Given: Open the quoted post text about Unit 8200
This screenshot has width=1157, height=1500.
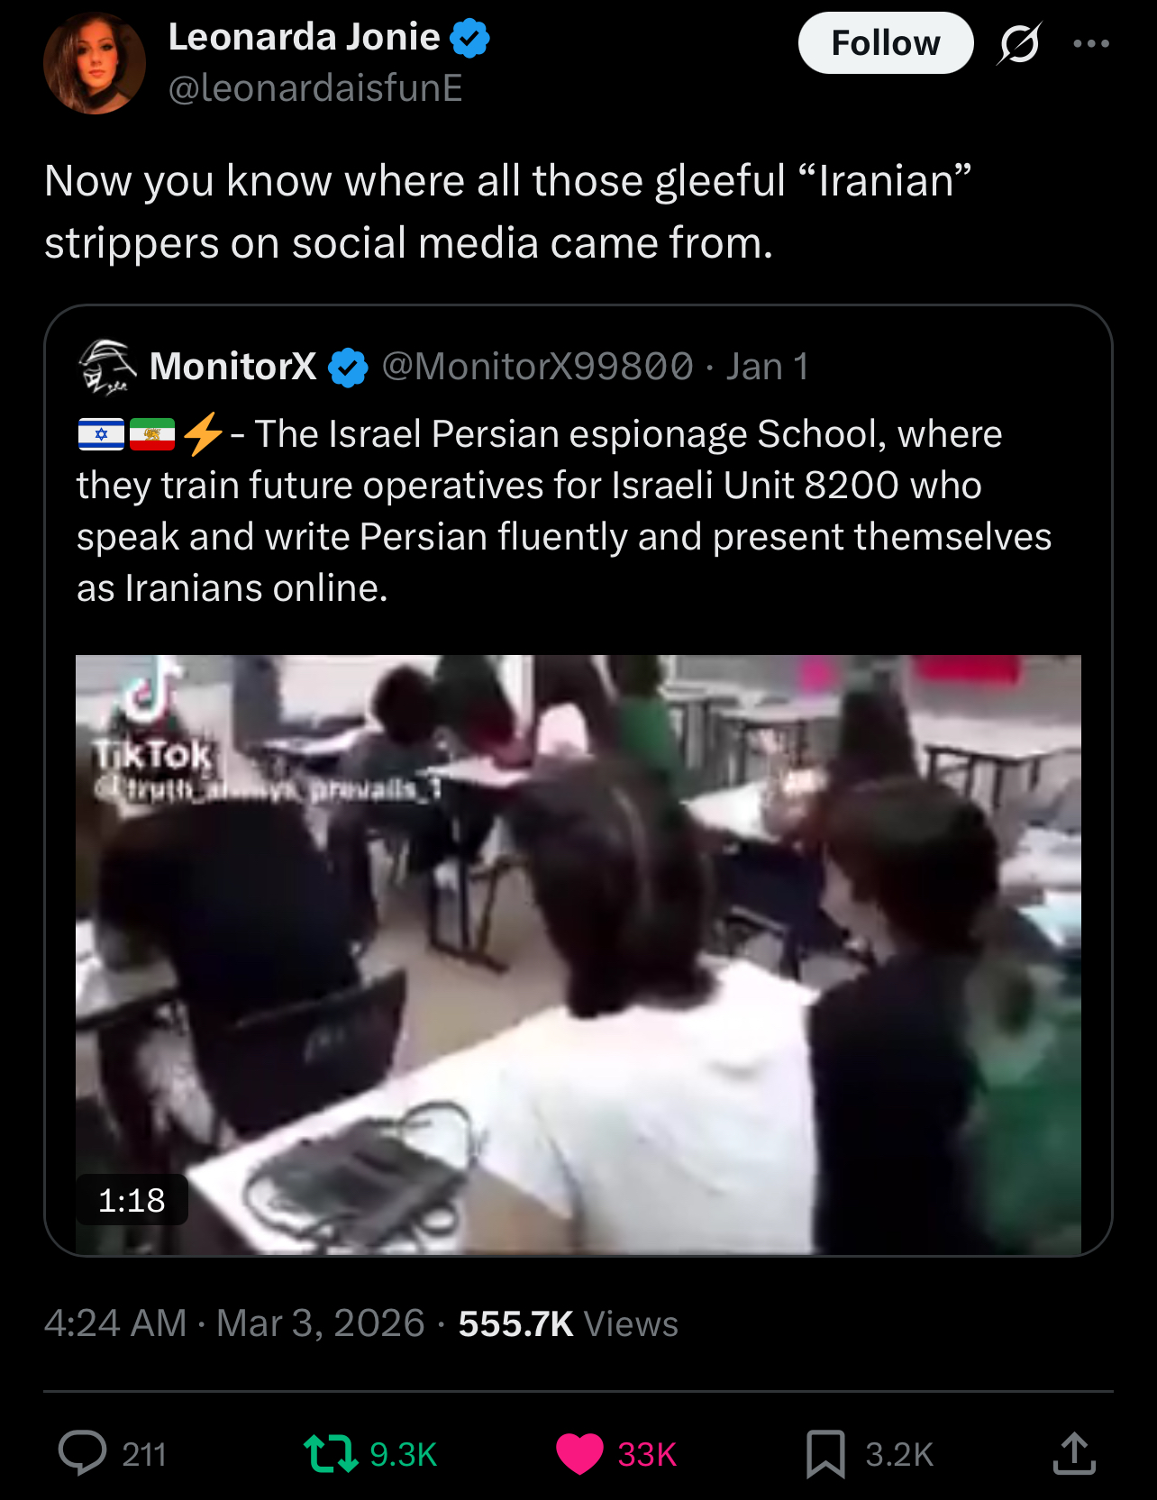Looking at the screenshot, I should click(564, 511).
